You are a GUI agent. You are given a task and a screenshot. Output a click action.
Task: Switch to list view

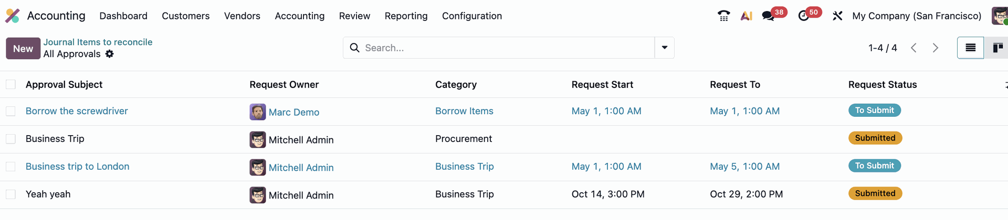(x=970, y=48)
